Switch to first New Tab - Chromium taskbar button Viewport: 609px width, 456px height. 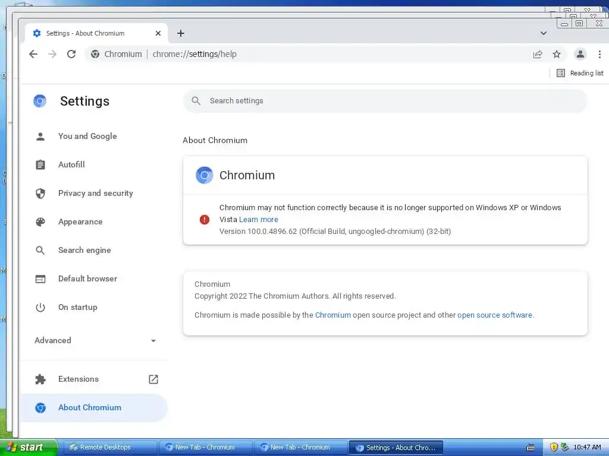205,448
